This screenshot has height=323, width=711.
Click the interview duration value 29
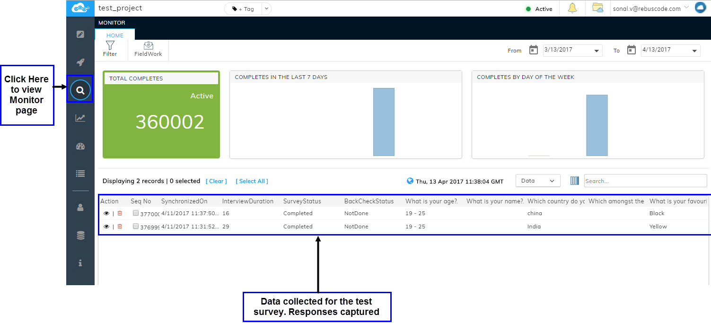point(226,227)
